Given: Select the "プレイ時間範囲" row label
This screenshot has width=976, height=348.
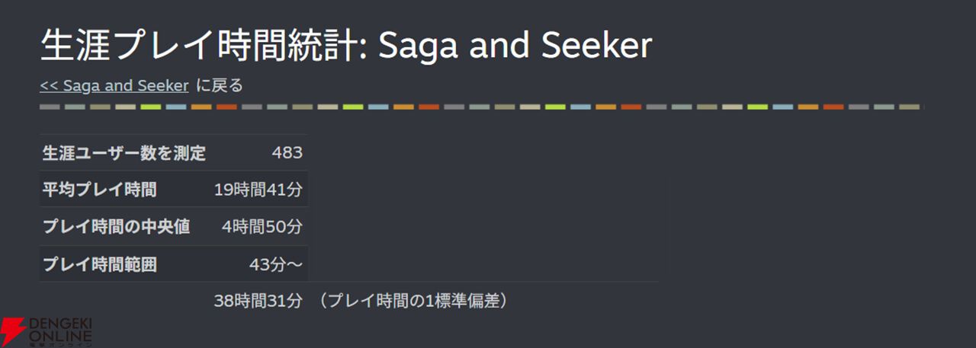Looking at the screenshot, I should click(99, 264).
